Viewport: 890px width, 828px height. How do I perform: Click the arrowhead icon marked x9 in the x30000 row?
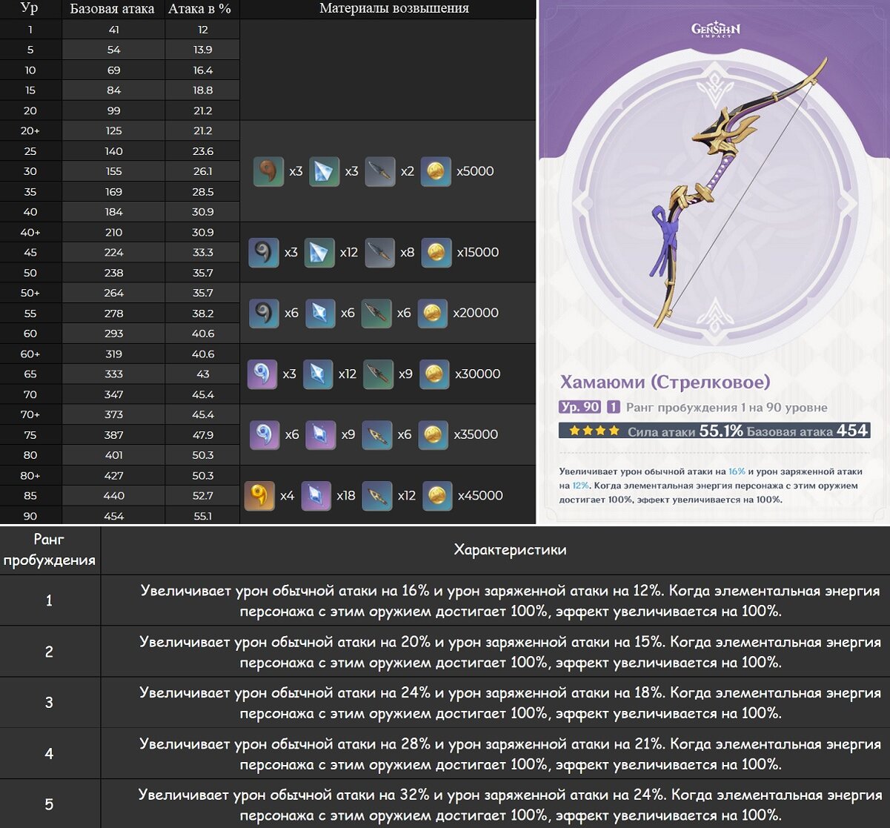(x=378, y=374)
